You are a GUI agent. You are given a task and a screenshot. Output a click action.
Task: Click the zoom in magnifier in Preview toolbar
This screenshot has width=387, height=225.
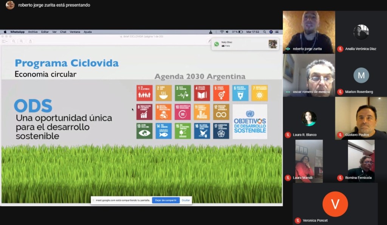[x=22, y=41]
